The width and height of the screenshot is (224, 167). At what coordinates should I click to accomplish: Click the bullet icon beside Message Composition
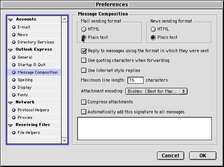tap(14, 72)
